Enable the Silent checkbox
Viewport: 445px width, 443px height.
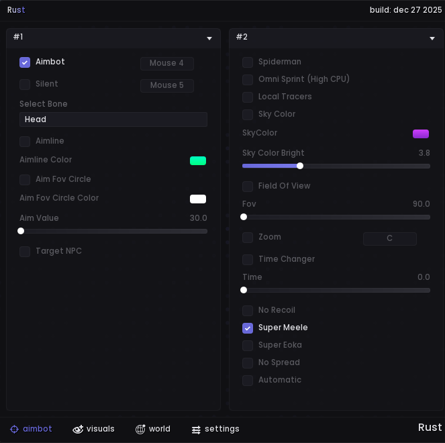pyautogui.click(x=25, y=85)
